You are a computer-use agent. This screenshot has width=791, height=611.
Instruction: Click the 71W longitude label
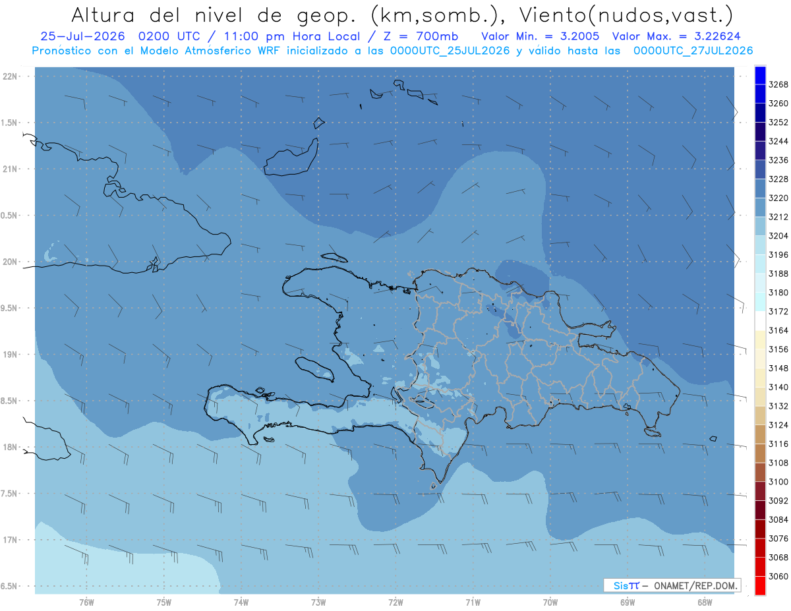tap(473, 602)
